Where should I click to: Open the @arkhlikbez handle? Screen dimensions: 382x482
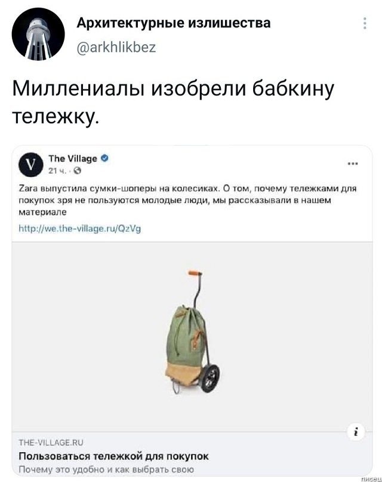(x=116, y=47)
